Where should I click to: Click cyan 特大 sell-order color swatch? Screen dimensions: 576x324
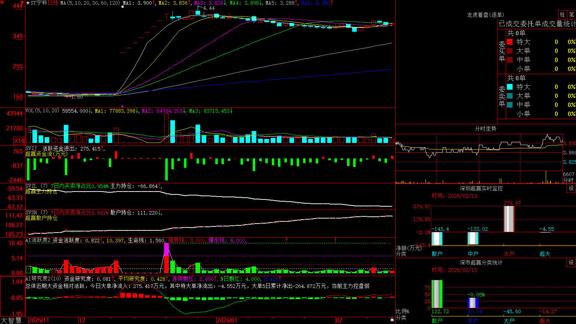(510, 87)
